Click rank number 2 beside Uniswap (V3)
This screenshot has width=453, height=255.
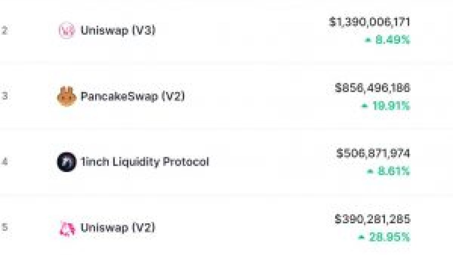pos(5,31)
